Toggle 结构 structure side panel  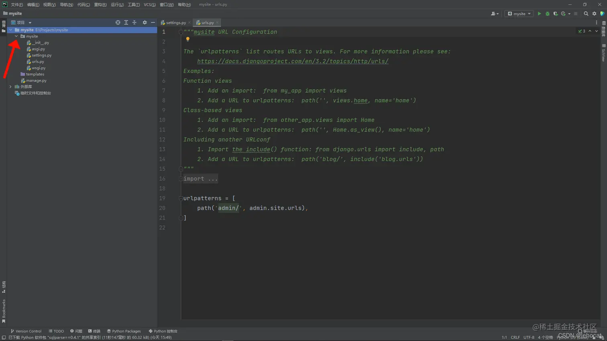[x=4, y=287]
